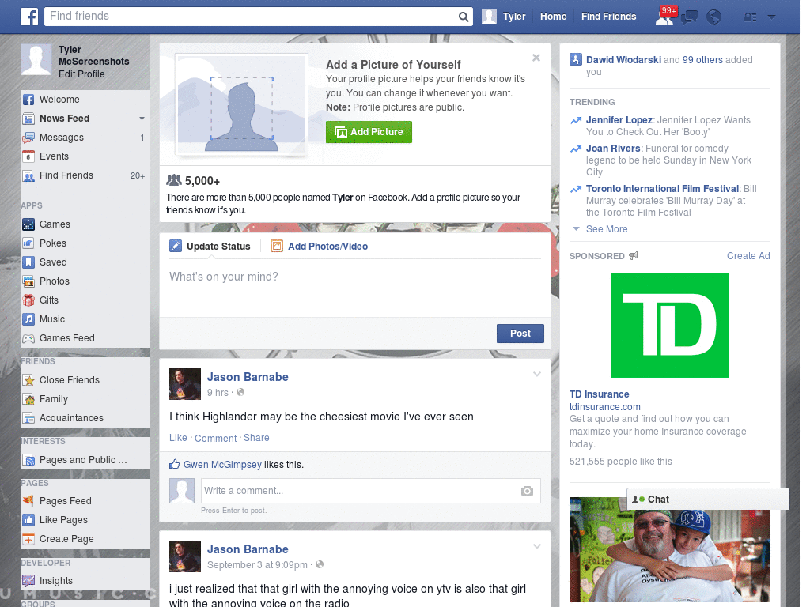Open options chevron on Highlander post
The image size is (810, 607).
coord(537,374)
